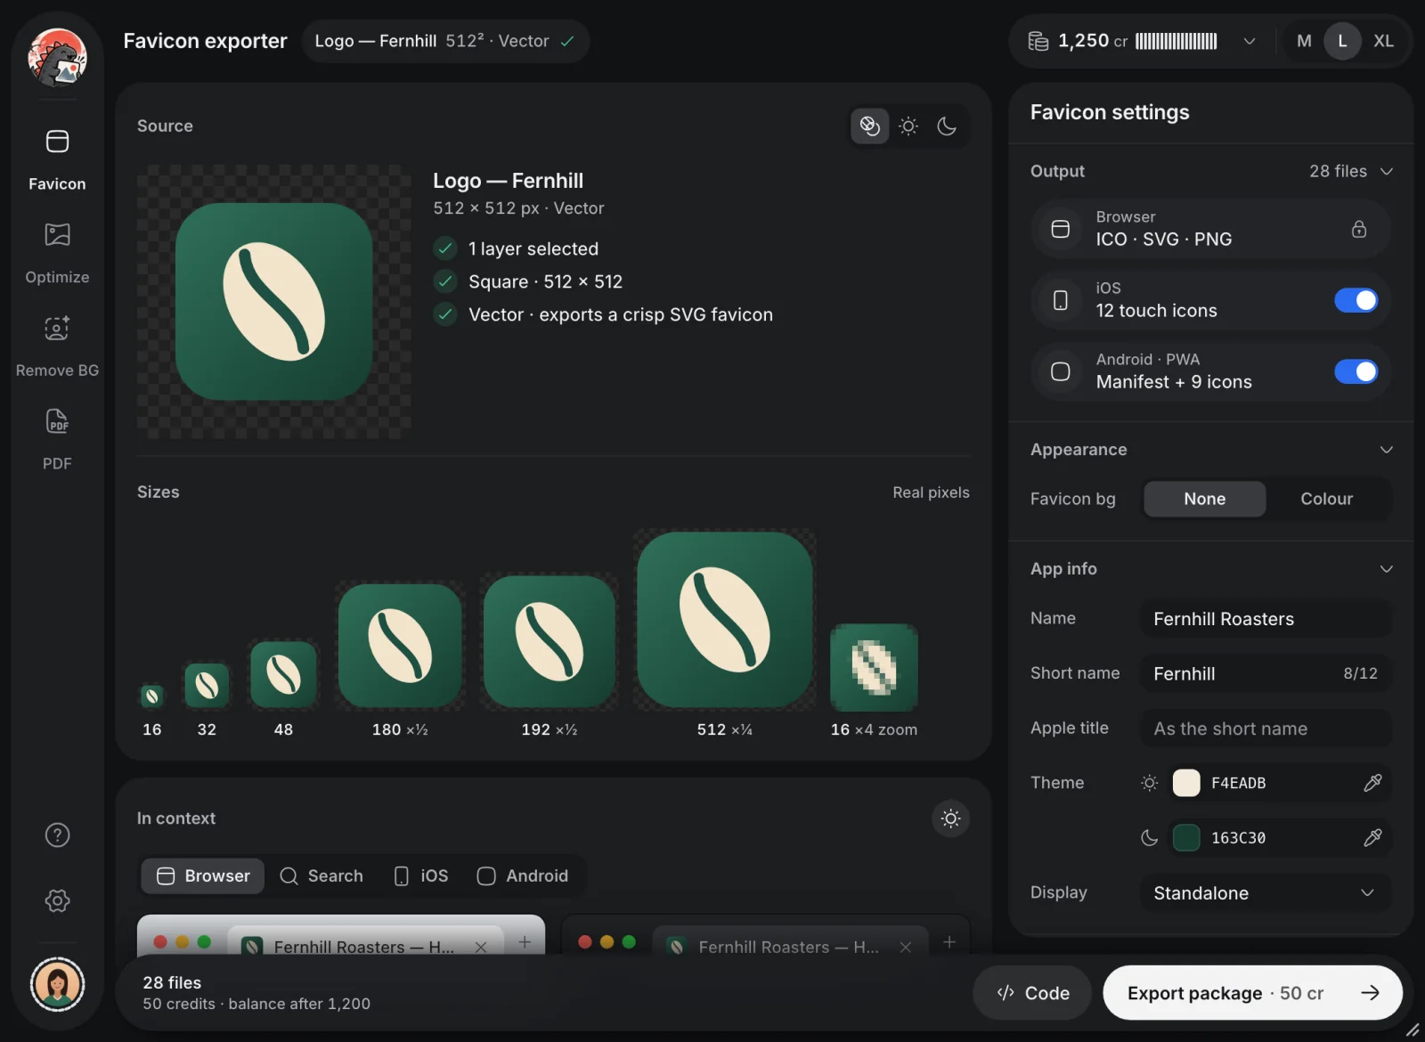Select XL interface size

coord(1383,41)
